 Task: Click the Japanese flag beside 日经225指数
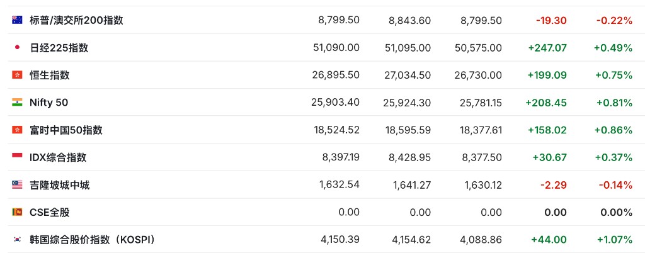17,48
